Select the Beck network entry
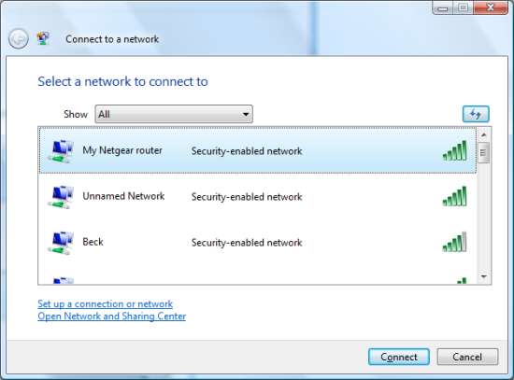 pos(258,242)
